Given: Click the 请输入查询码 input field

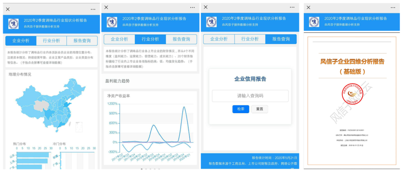Looking at the screenshot, I should (250, 96).
